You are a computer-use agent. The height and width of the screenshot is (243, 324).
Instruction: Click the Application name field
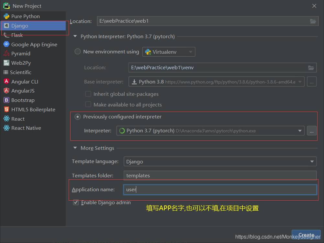click(220, 190)
